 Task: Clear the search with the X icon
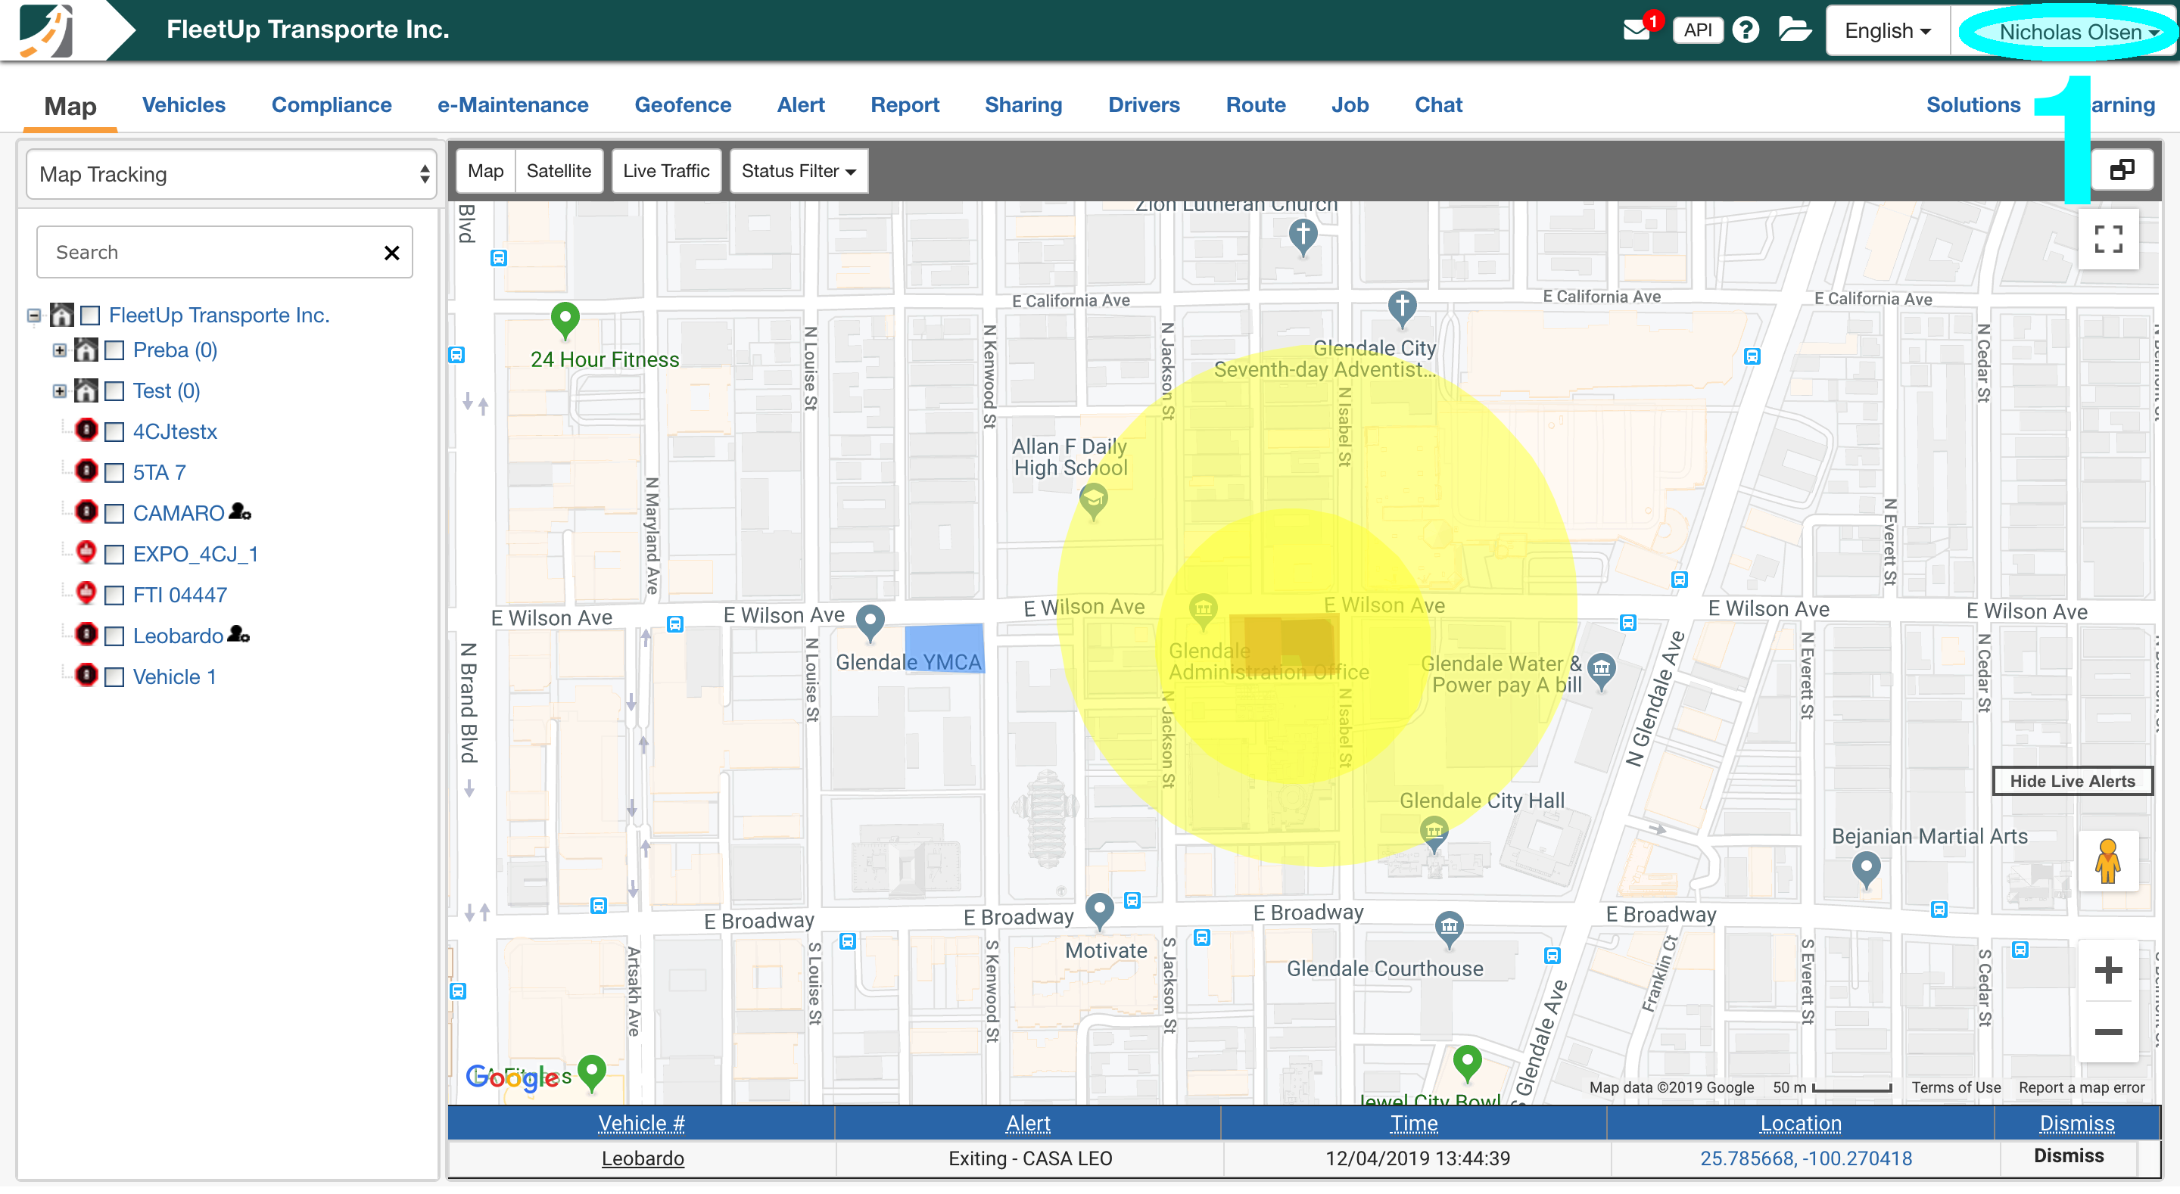coord(392,252)
